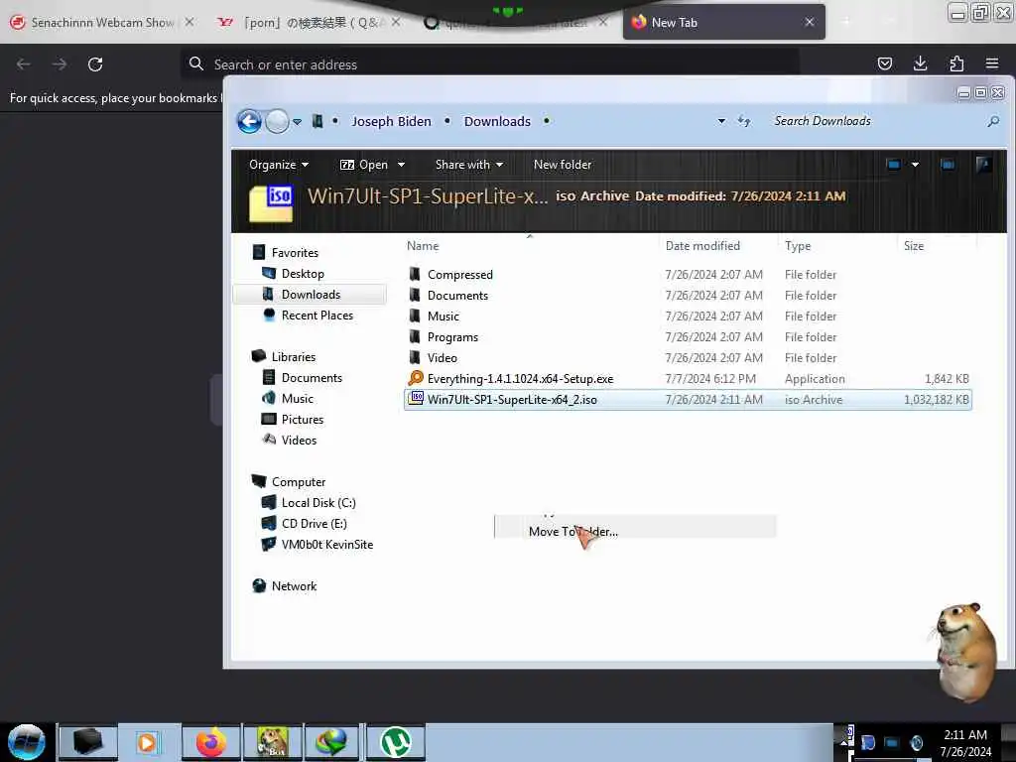Open the Organize menu
This screenshot has height=762, width=1016.
pos(279,165)
